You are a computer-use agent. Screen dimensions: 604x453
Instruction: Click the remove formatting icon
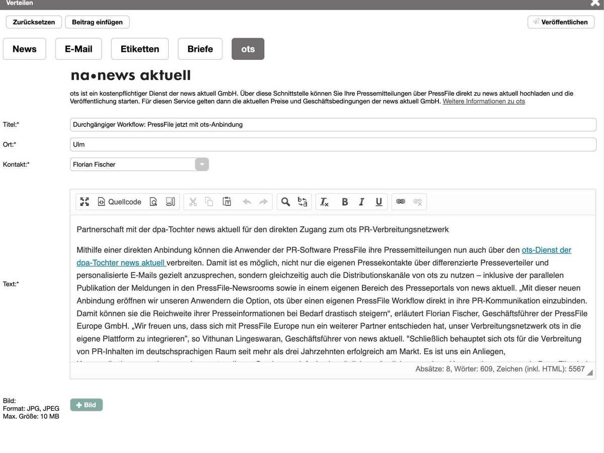(x=325, y=202)
